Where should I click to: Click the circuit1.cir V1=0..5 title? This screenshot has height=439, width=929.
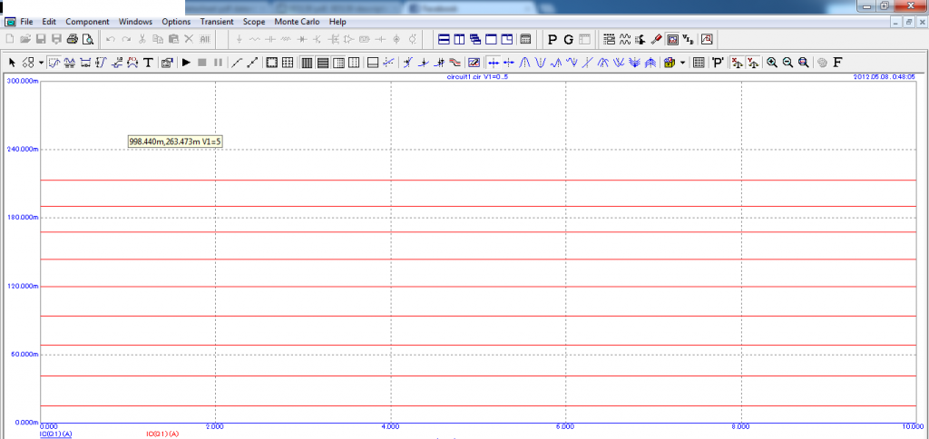[476, 77]
